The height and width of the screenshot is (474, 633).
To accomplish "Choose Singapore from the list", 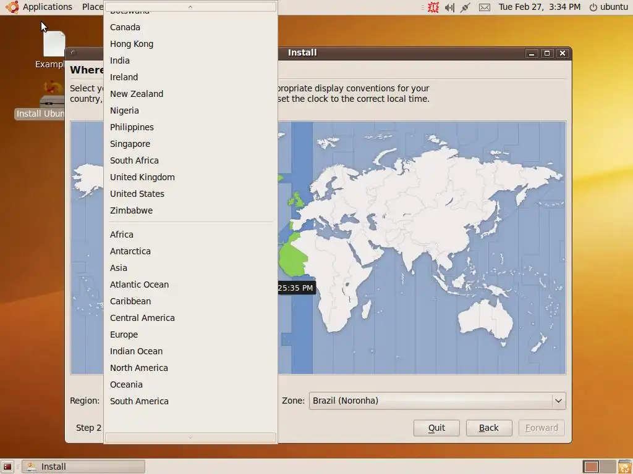I will [x=190, y=144].
